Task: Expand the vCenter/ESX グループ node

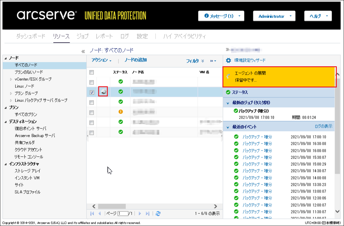Action: tap(11, 79)
